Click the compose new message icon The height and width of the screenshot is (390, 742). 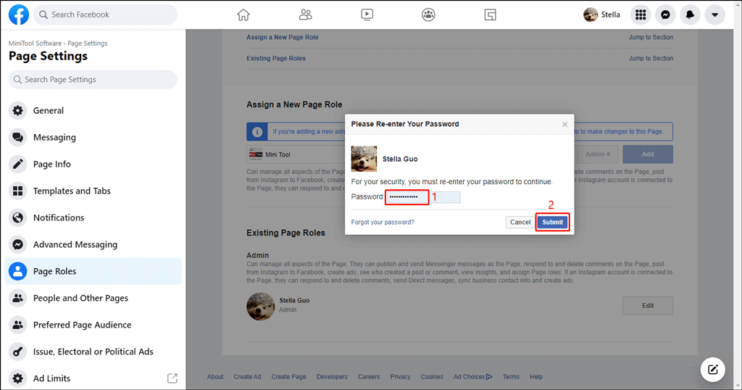click(713, 369)
